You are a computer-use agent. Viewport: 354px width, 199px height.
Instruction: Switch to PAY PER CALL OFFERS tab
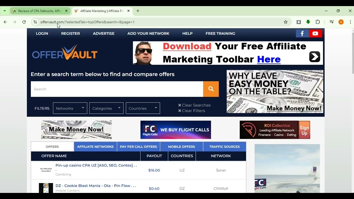(x=138, y=147)
